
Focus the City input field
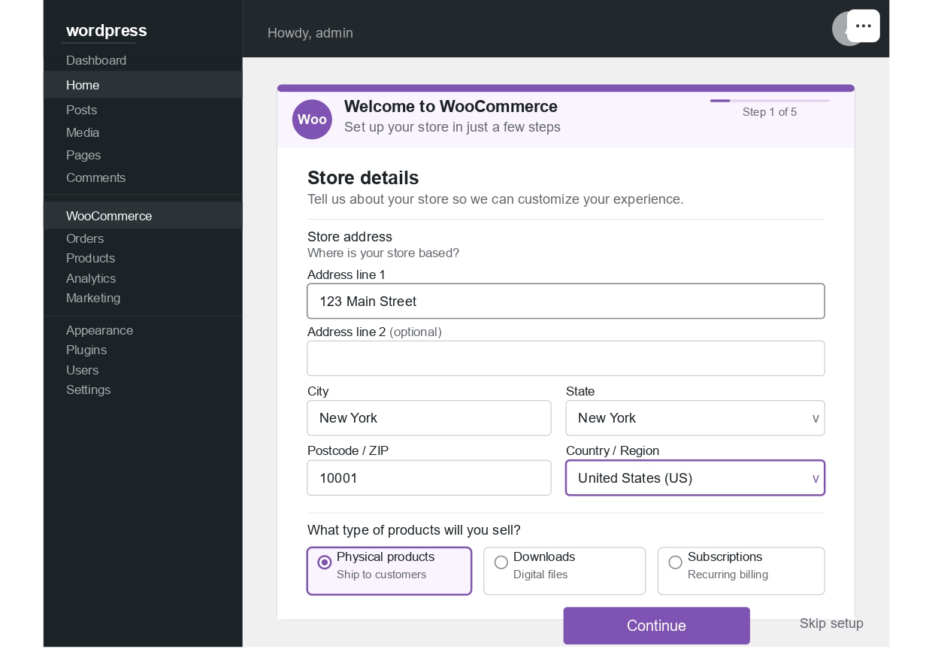pyautogui.click(x=429, y=418)
